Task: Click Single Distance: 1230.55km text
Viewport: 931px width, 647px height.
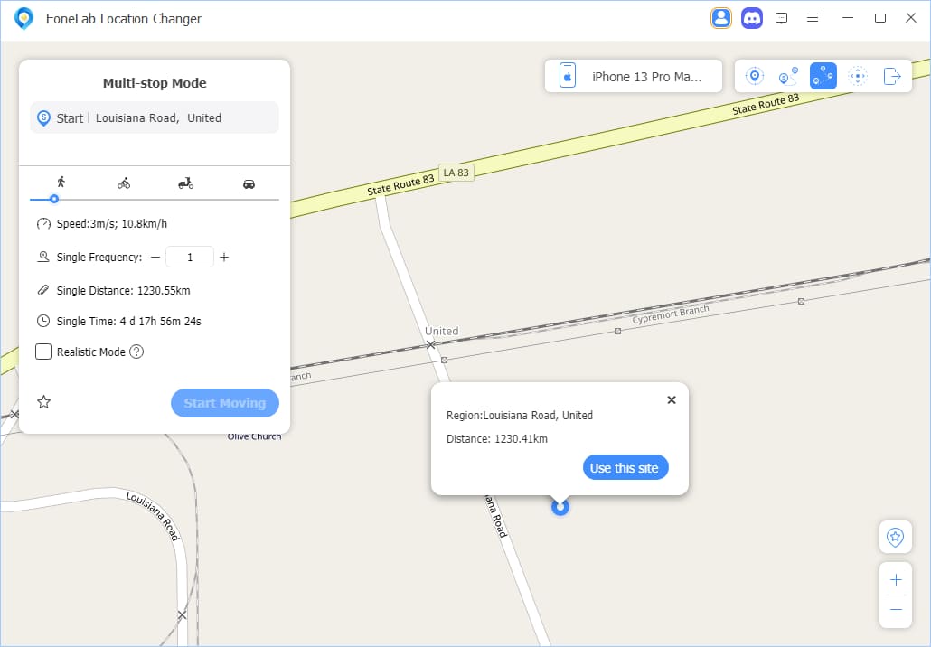Action: point(124,290)
